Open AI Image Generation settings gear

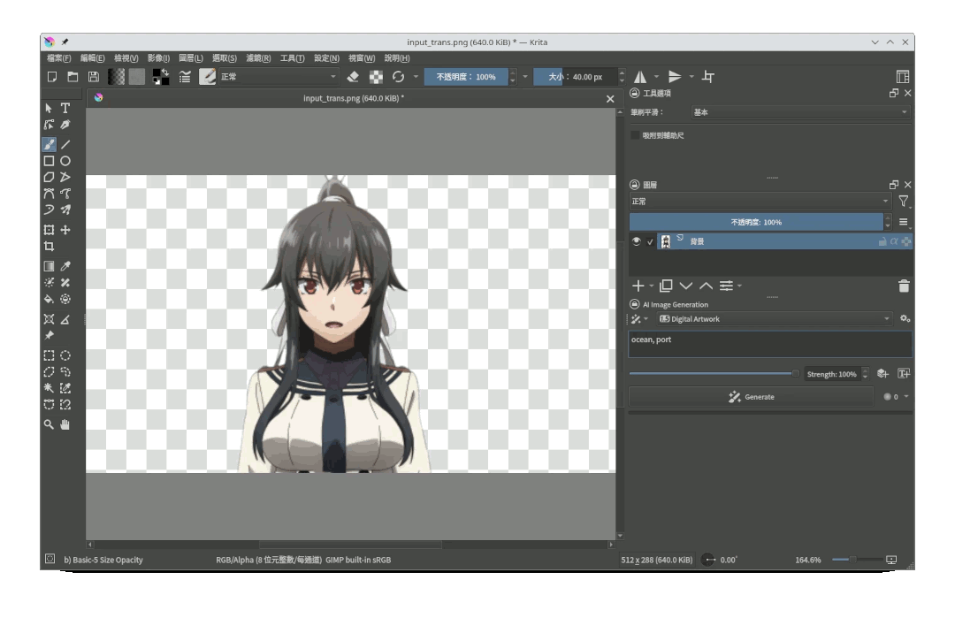(905, 319)
